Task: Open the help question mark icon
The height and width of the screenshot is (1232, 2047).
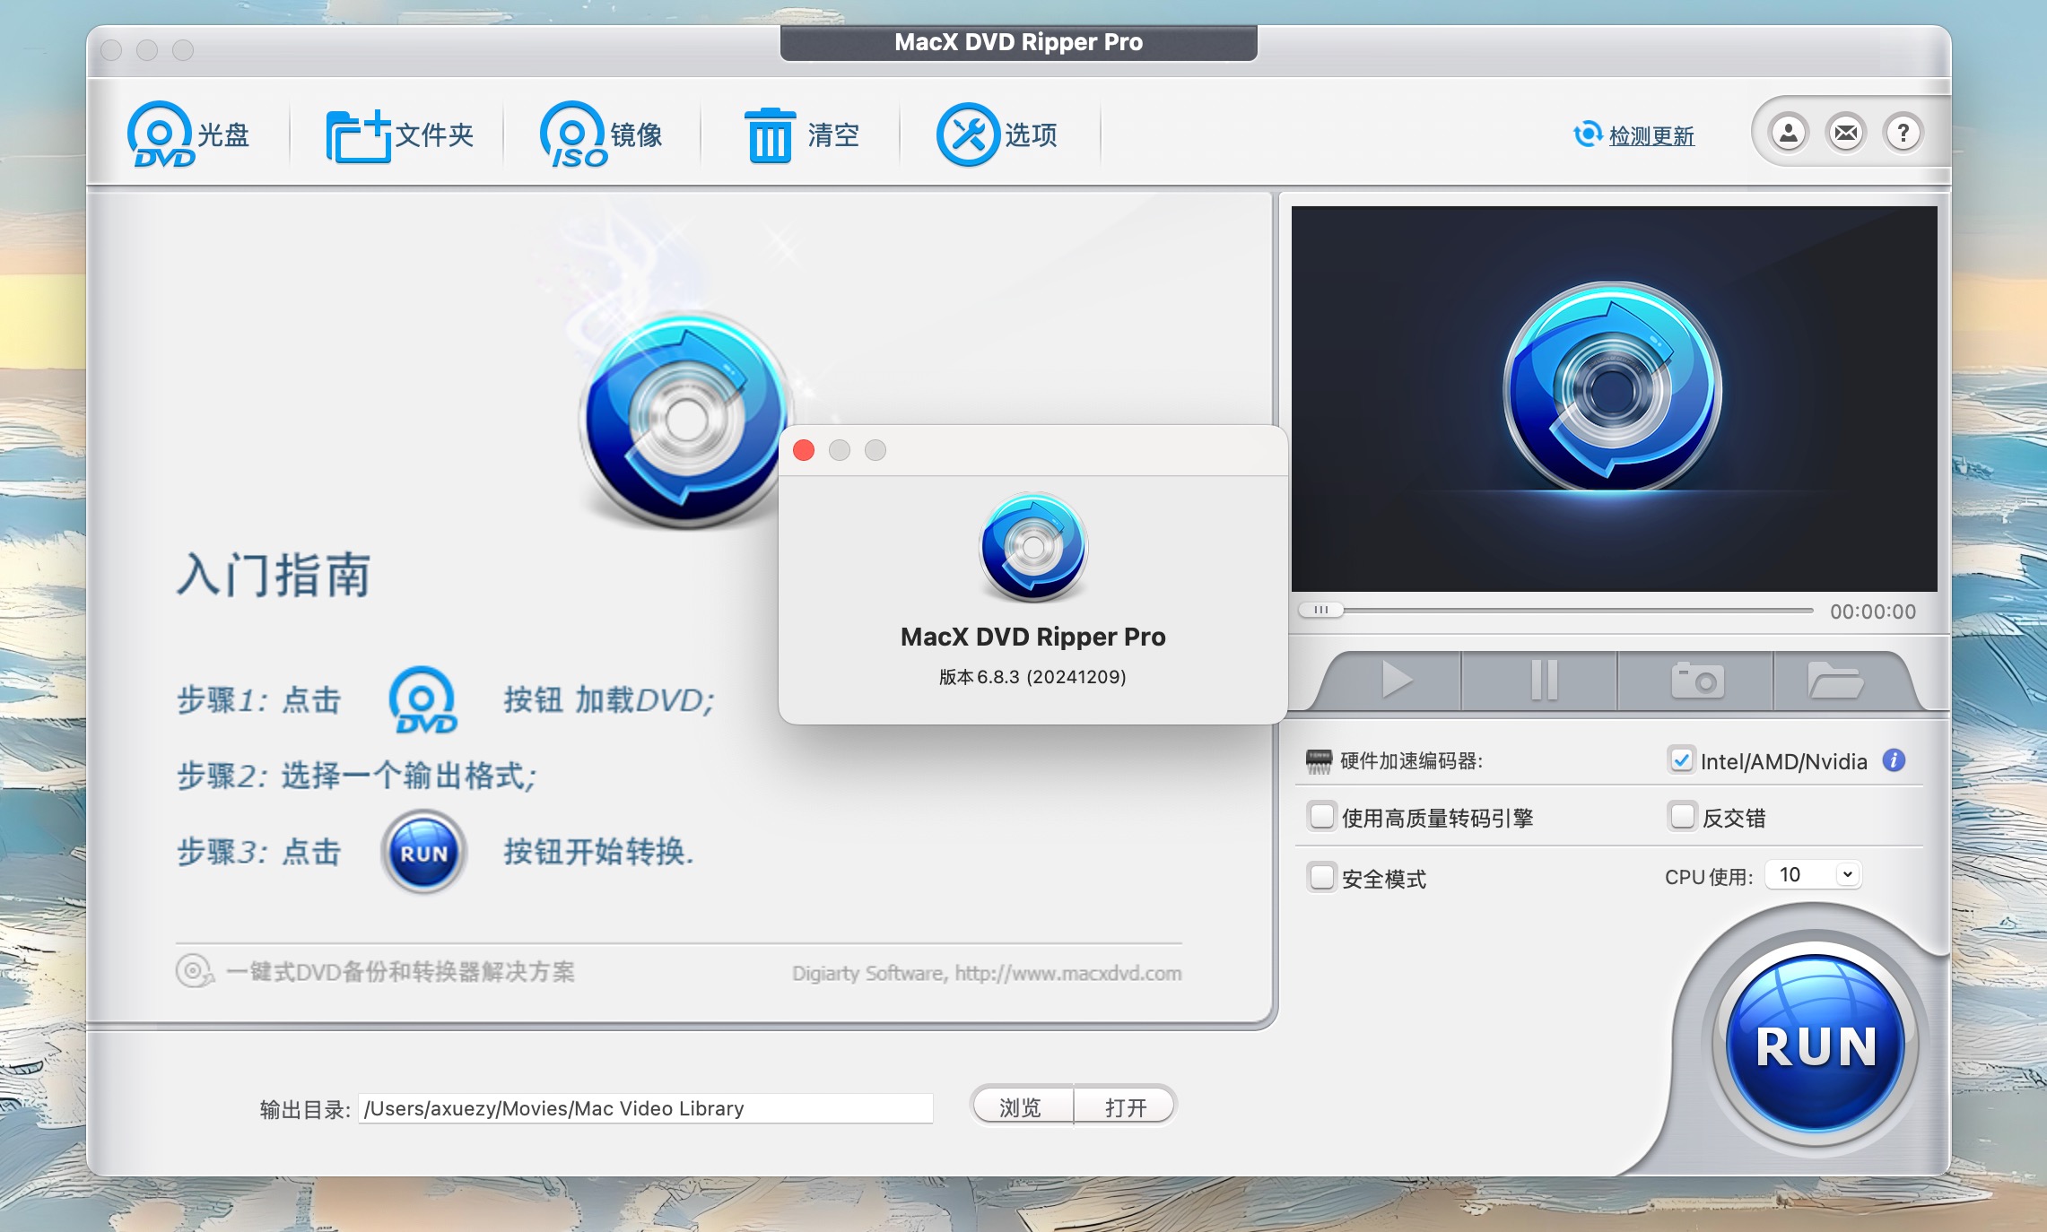Action: [x=1903, y=134]
